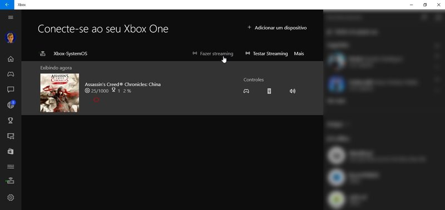The height and width of the screenshot is (210, 445).
Task: Open the gamepad control under Controles
Action: (x=246, y=91)
